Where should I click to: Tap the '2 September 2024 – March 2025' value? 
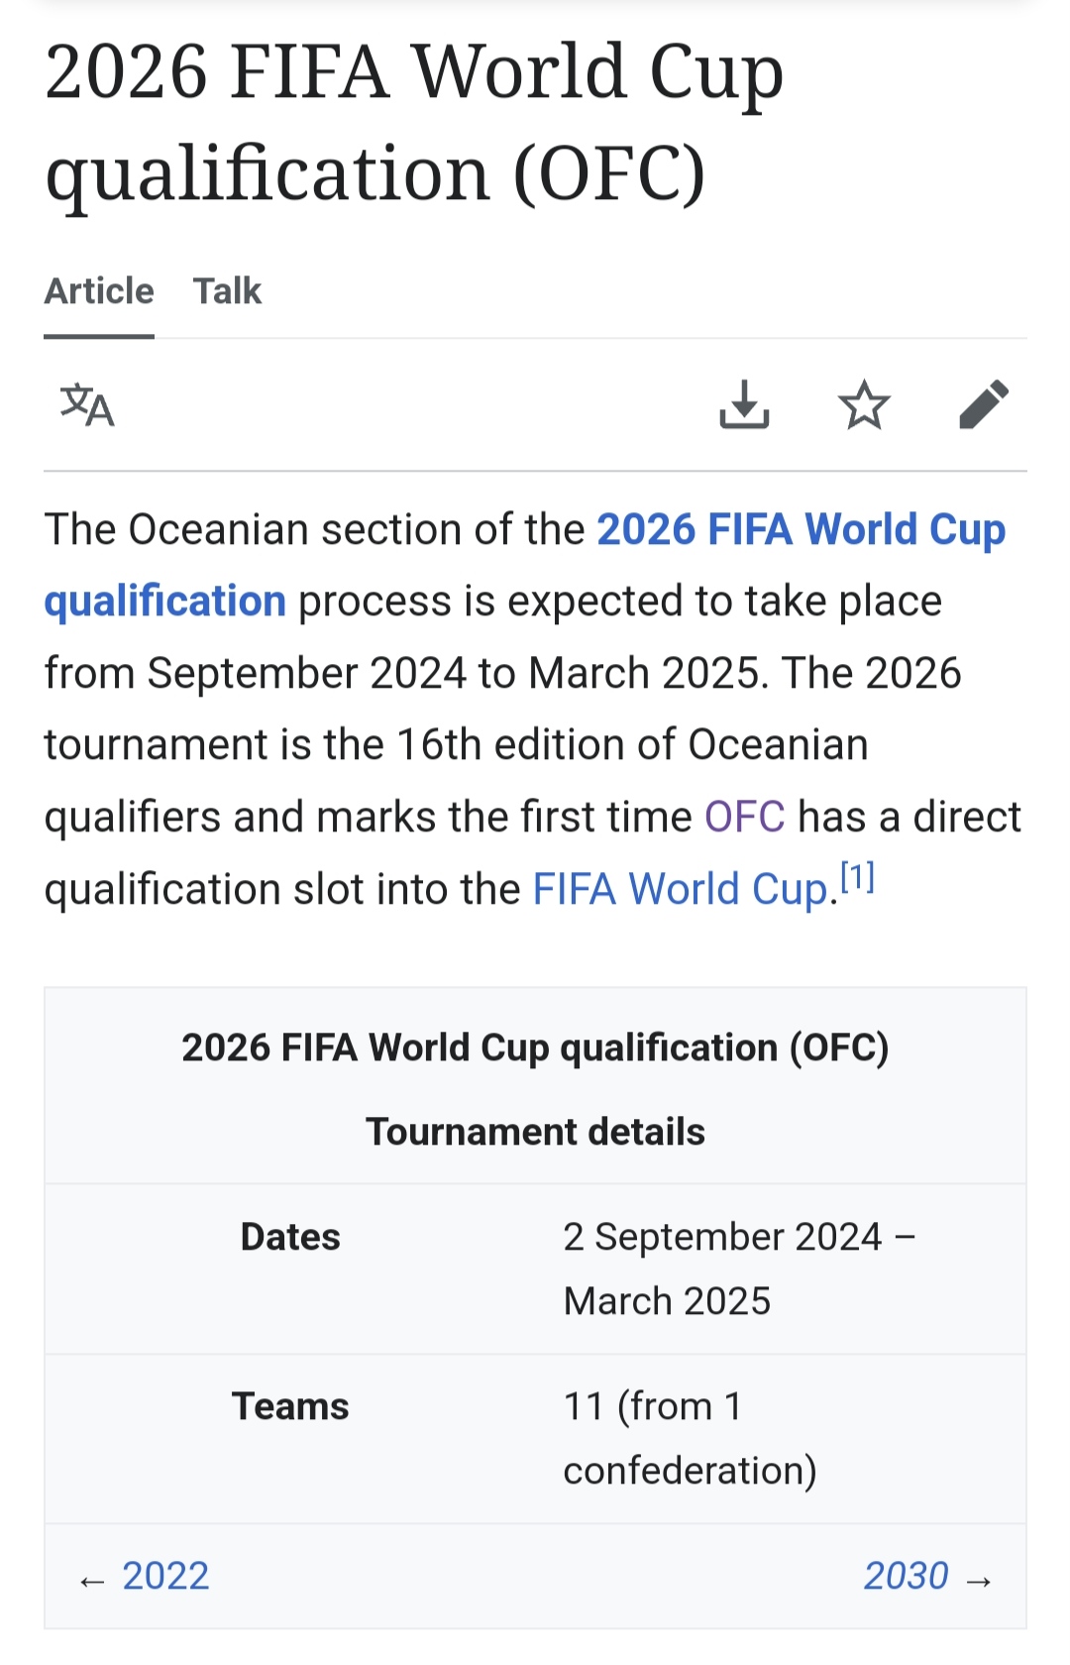[738, 1269]
